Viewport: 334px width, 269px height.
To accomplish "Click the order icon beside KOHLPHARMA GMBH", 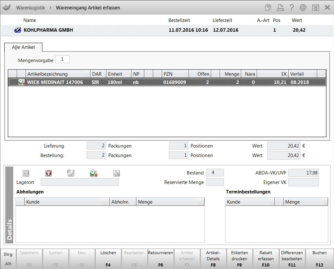I will [x=17, y=30].
